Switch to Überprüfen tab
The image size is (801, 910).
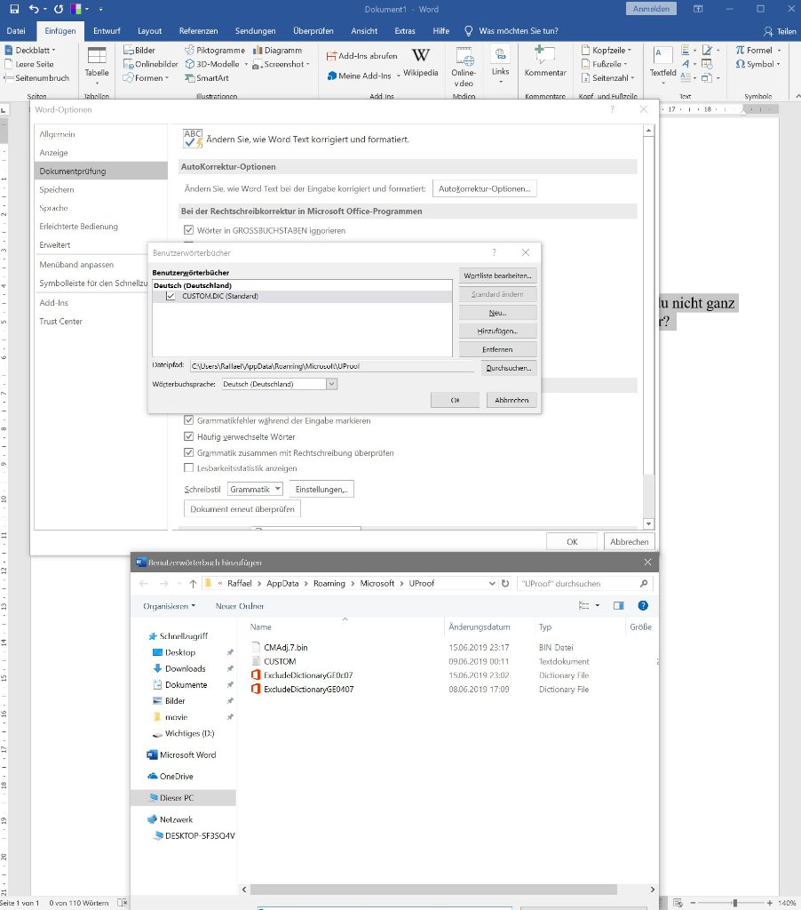tap(313, 31)
